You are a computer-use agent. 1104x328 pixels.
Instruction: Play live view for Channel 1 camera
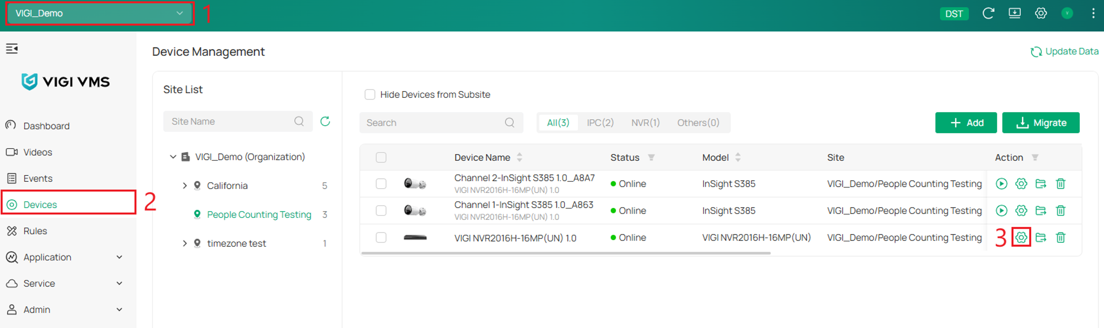(x=1001, y=210)
